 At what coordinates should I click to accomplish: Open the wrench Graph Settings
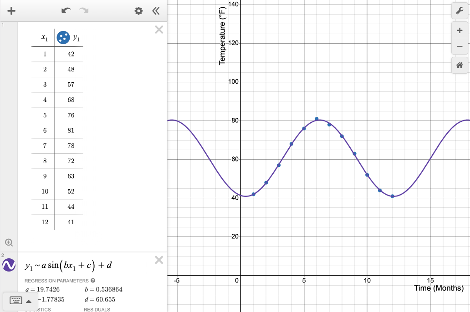pyautogui.click(x=460, y=11)
